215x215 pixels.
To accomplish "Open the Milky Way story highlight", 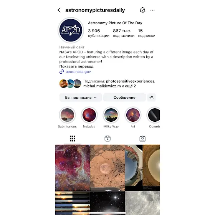I will tap(111, 115).
